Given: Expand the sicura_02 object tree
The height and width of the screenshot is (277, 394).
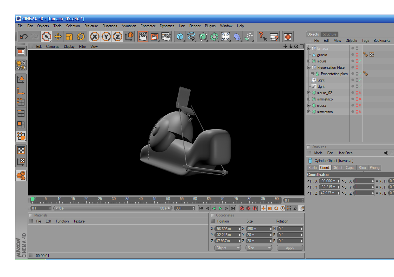Looking at the screenshot, I should click(x=309, y=93).
